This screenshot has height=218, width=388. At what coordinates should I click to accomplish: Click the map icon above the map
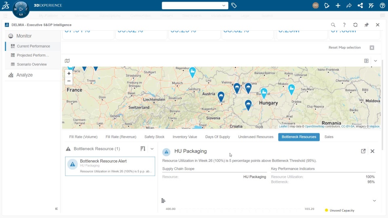click(x=67, y=61)
